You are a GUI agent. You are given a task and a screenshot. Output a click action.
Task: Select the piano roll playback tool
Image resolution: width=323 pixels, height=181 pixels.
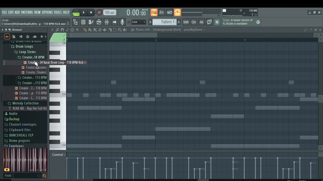point(125,30)
